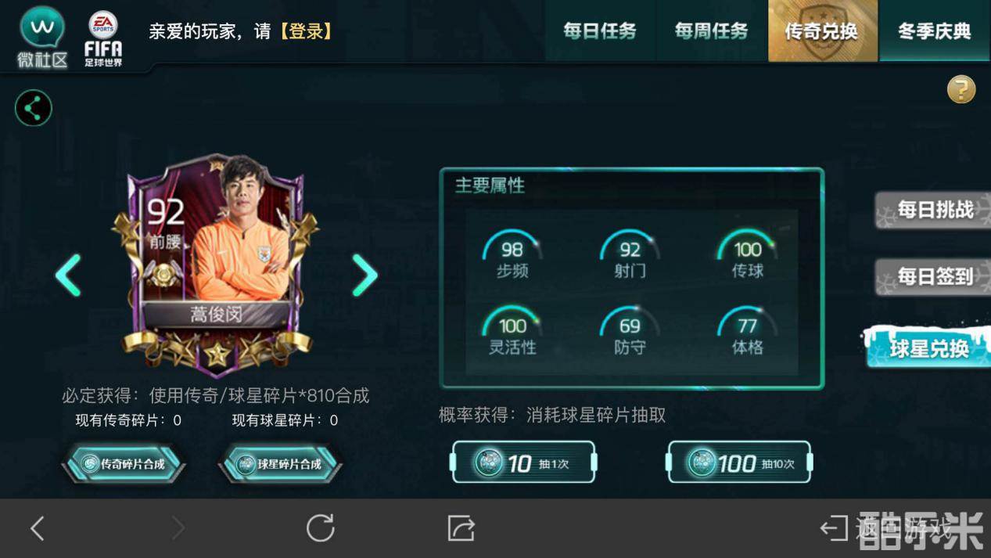Image resolution: width=991 pixels, height=558 pixels.
Task: Tap the browser share icon in bottom bar
Action: click(x=461, y=528)
